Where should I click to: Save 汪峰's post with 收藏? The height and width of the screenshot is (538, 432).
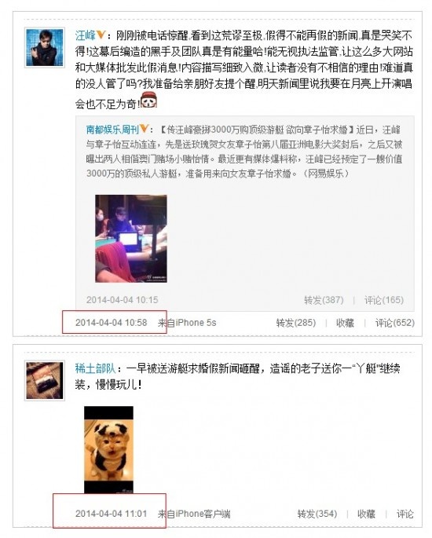click(345, 323)
